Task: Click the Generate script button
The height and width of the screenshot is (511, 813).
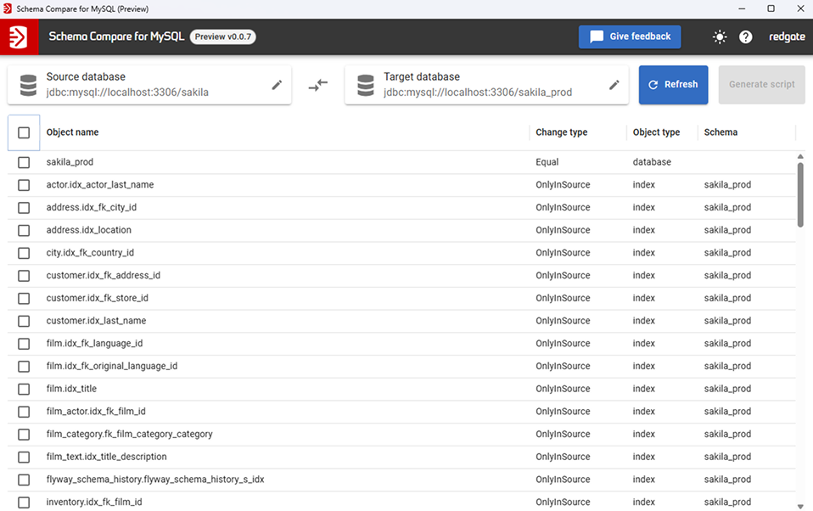Action: (x=761, y=85)
